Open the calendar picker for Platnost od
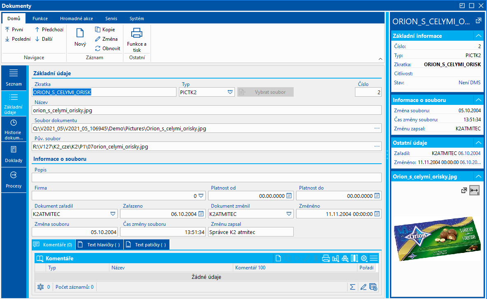Screen dimensions: 487x299 point(289,196)
